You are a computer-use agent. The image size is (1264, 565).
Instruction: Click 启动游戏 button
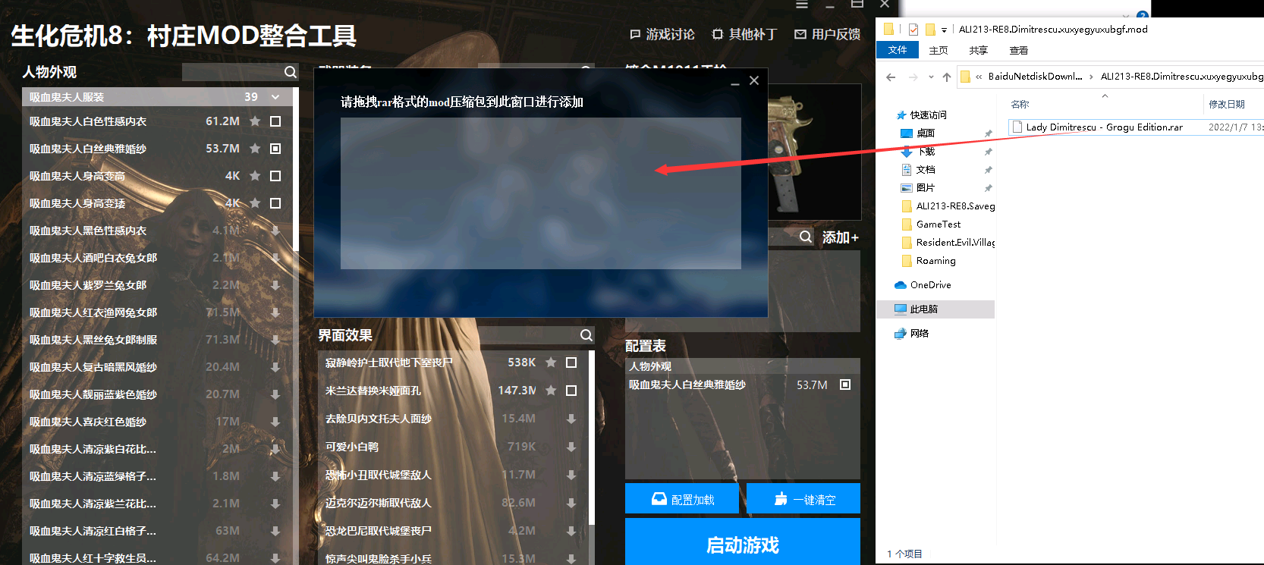click(x=743, y=543)
